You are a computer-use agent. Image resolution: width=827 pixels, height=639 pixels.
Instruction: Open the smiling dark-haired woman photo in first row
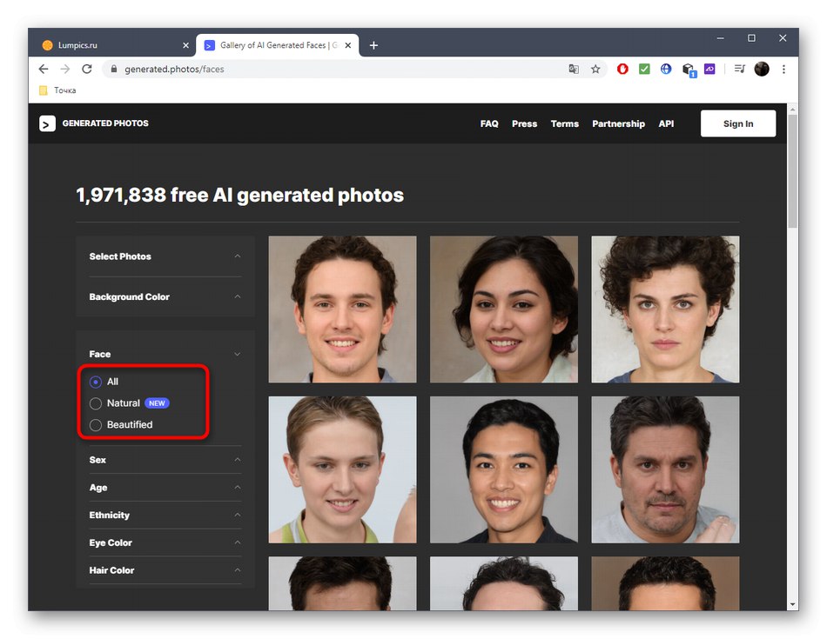pyautogui.click(x=504, y=310)
